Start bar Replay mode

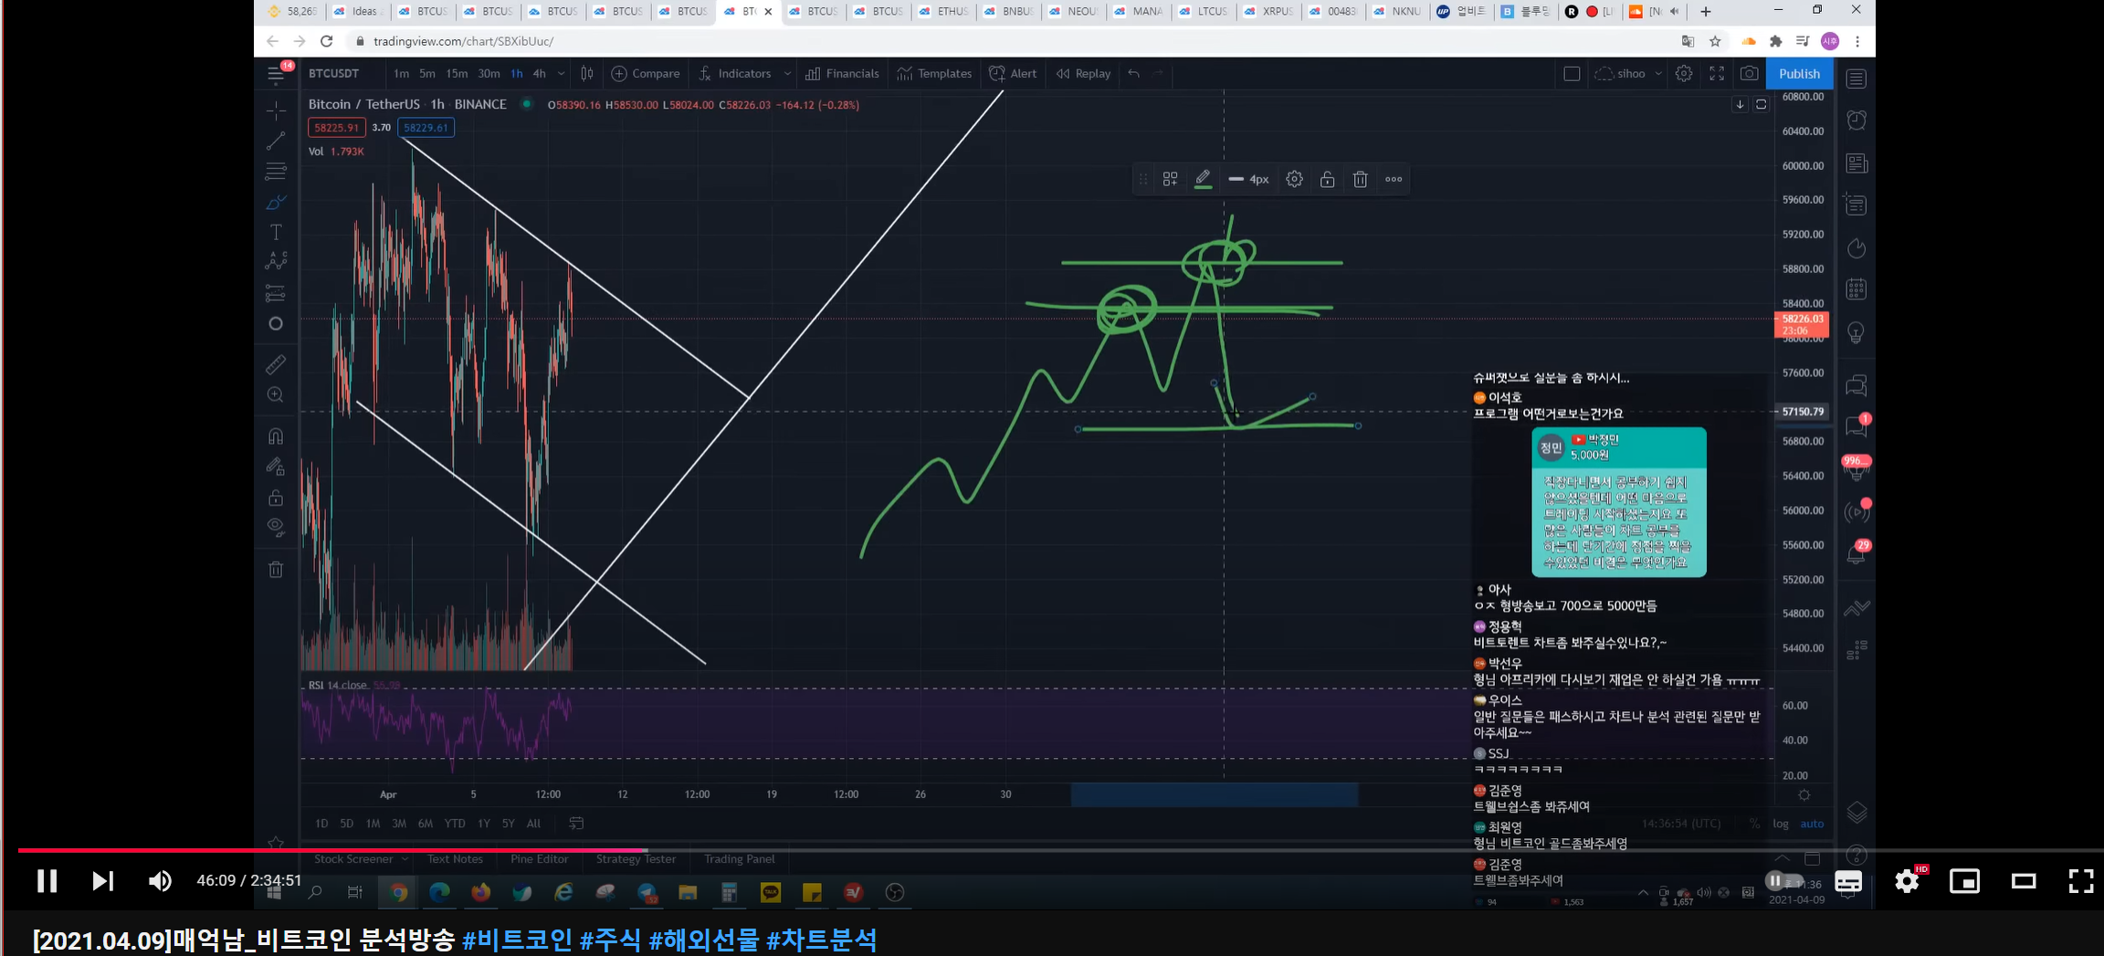point(1083,74)
